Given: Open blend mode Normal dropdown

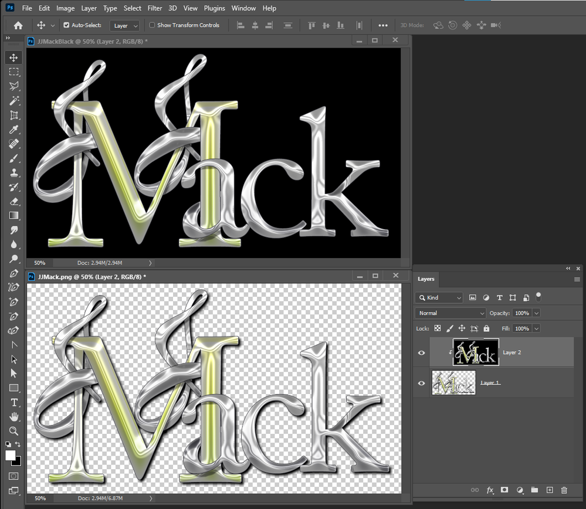Looking at the screenshot, I should tap(450, 313).
